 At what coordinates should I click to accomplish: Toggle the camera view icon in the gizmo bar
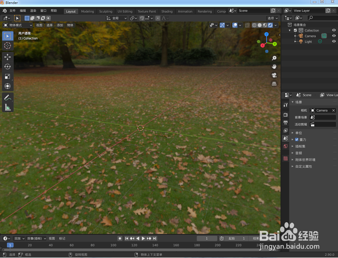[x=274, y=75]
